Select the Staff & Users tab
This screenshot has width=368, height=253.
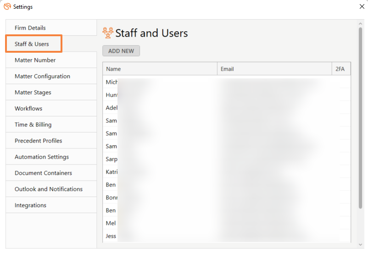tap(32, 44)
